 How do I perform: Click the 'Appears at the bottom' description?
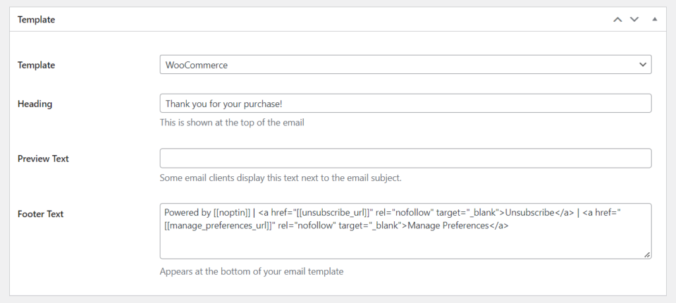pyautogui.click(x=252, y=271)
